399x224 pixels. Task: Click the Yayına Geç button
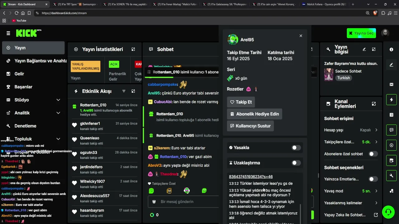click(361, 33)
